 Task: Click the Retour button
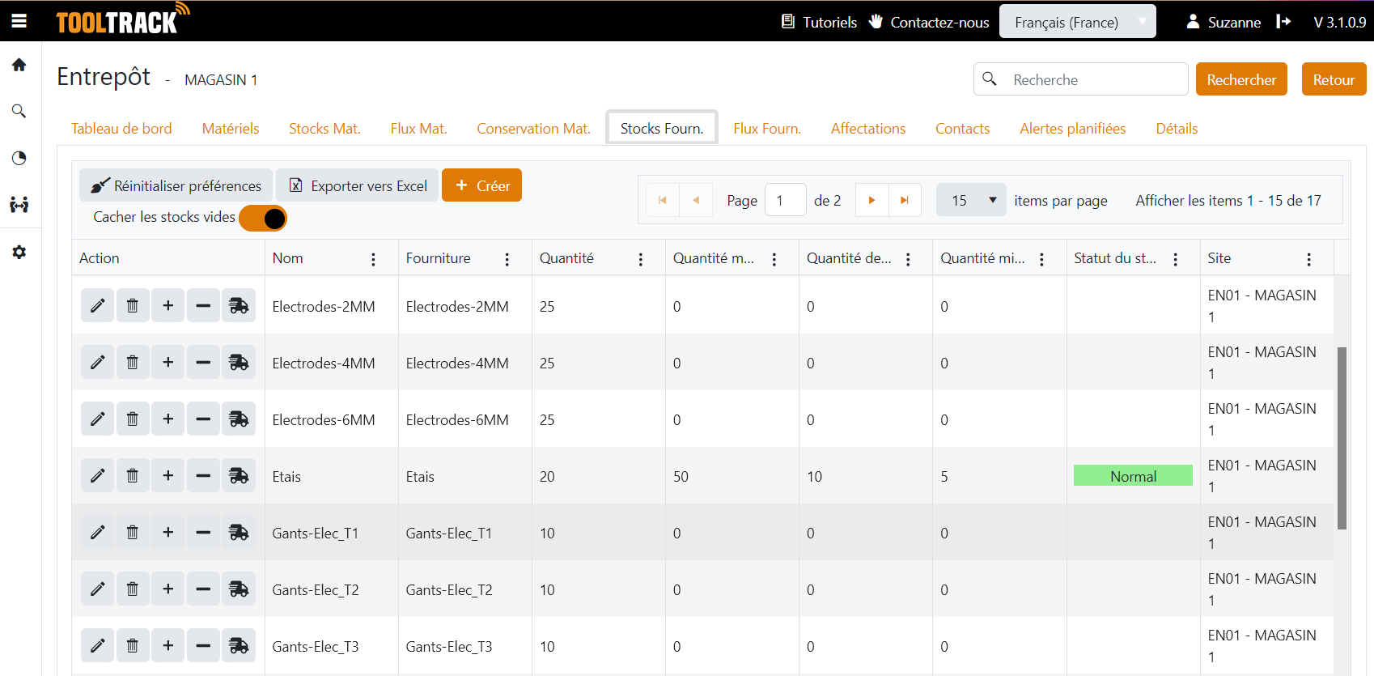[1334, 79]
